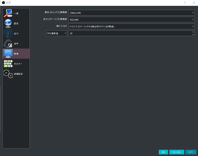
Task: Increase FPS value with the up arrow
Action: pos(193,32)
